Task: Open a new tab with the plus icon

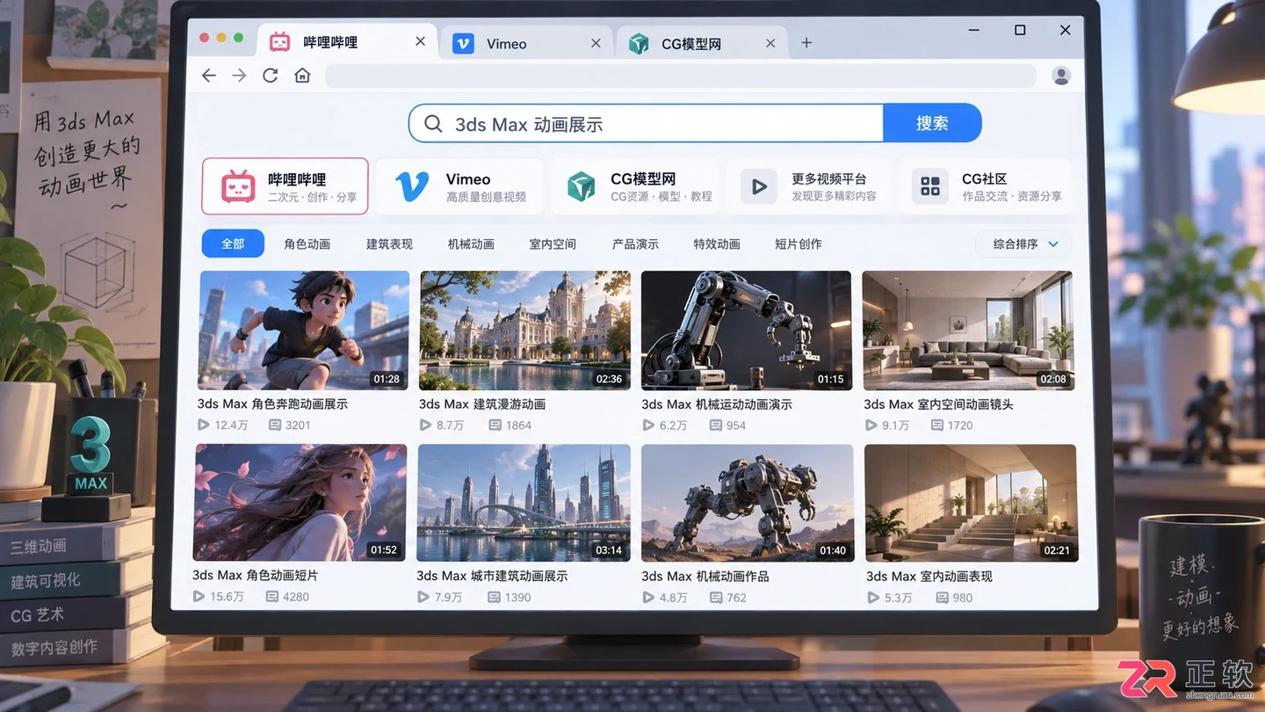Action: click(x=806, y=42)
